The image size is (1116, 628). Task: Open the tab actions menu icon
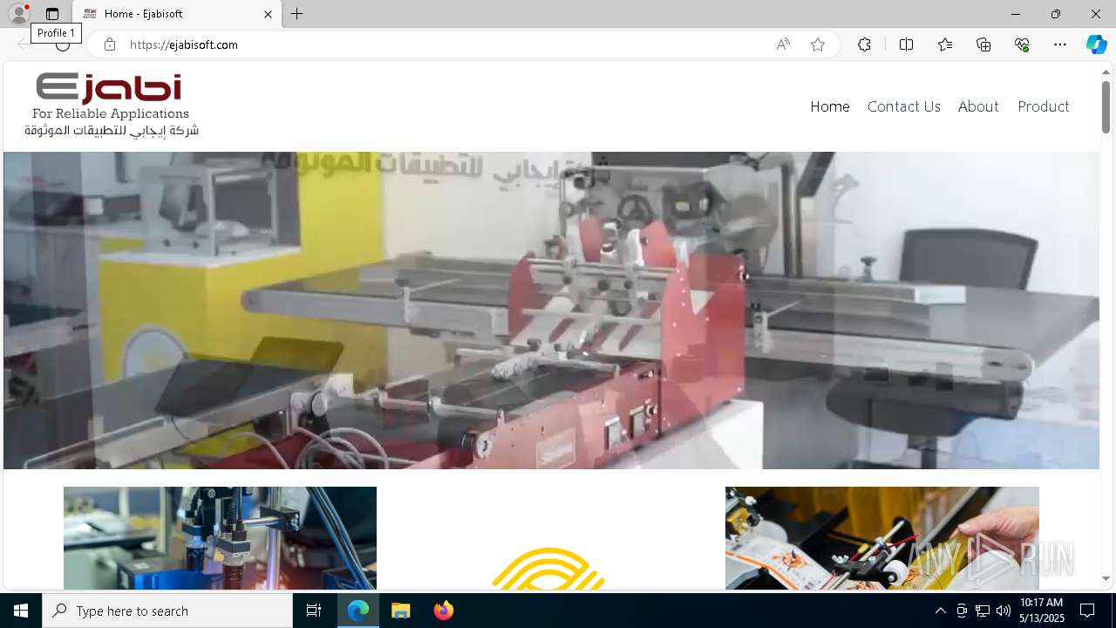pos(52,14)
